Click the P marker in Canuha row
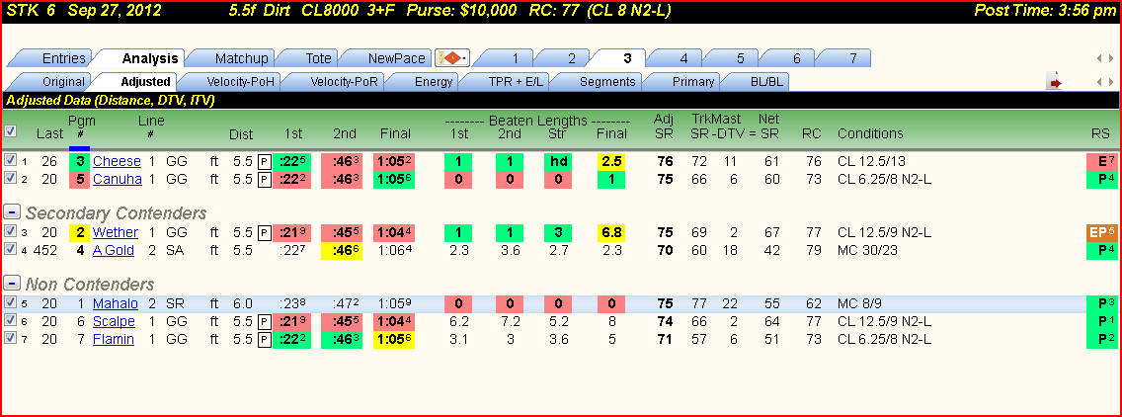Screen dimensions: 1122x417 (264, 179)
